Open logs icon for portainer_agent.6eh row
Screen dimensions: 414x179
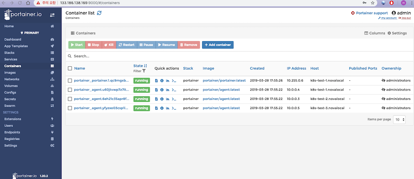point(156,99)
